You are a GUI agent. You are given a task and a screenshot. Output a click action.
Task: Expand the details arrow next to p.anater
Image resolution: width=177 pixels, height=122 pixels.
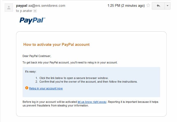point(35,11)
